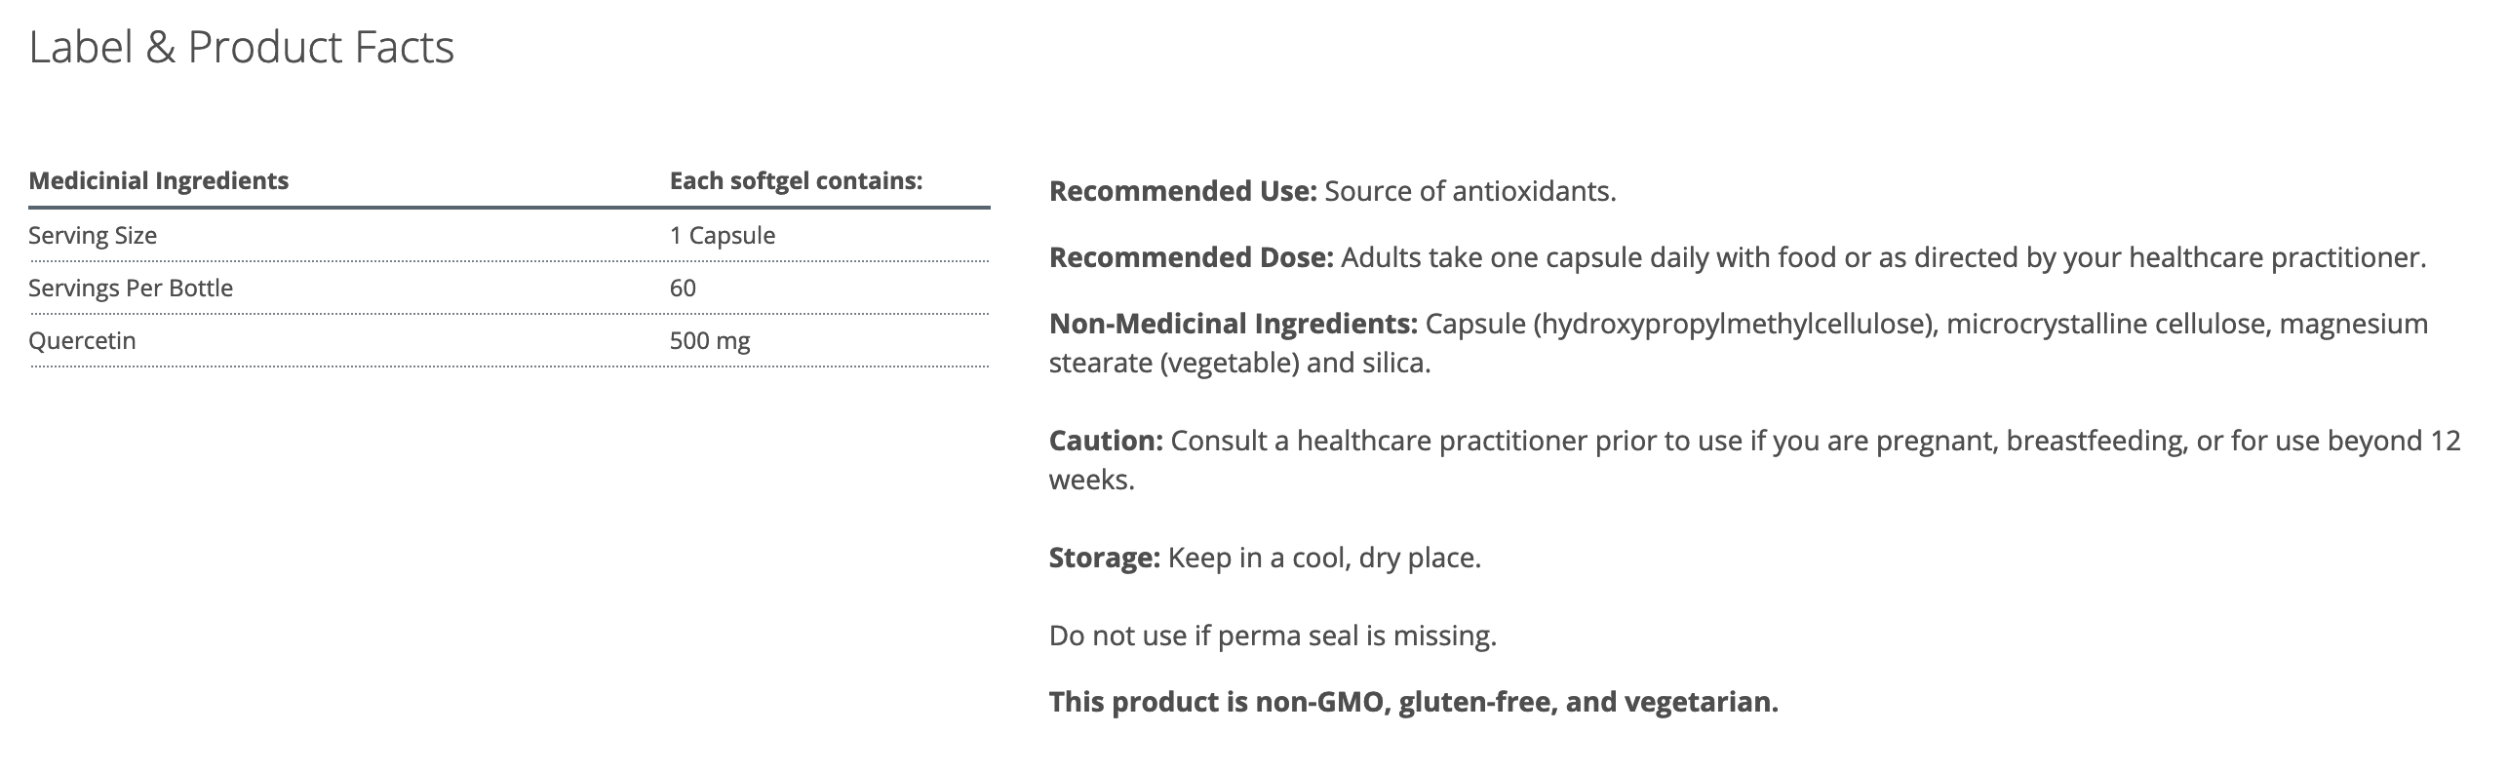2508x772 pixels.
Task: Click the "1 Capsule" table value
Action: tap(722, 236)
